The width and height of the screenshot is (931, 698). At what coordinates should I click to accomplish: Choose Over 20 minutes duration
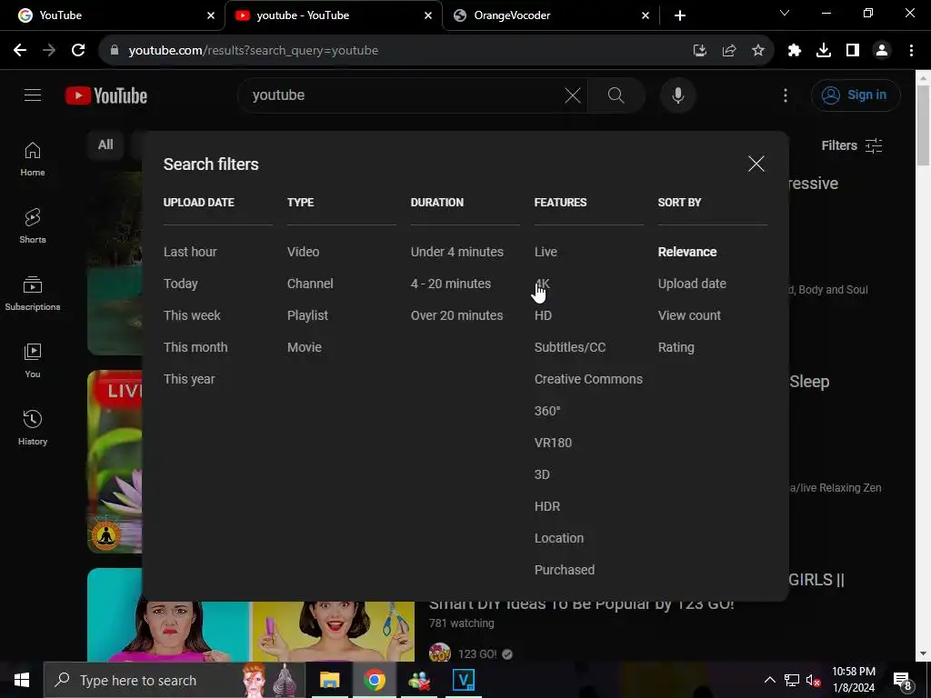pyautogui.click(x=456, y=315)
